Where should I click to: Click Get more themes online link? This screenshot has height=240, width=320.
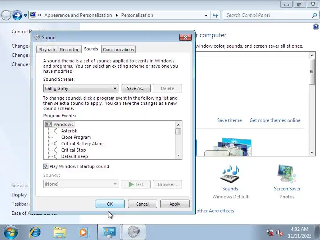(275, 120)
